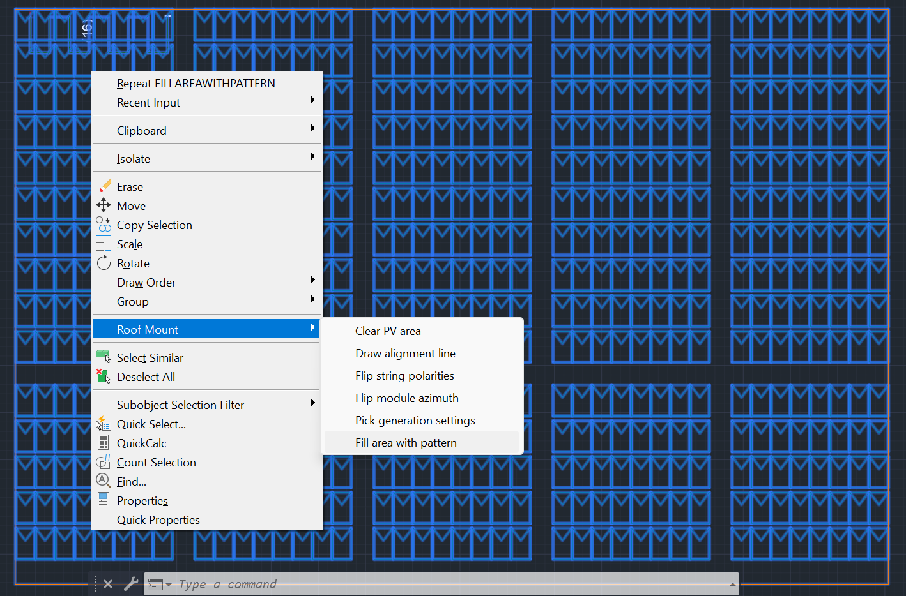Image resolution: width=906 pixels, height=596 pixels.
Task: Click Deselect All
Action: coord(146,376)
